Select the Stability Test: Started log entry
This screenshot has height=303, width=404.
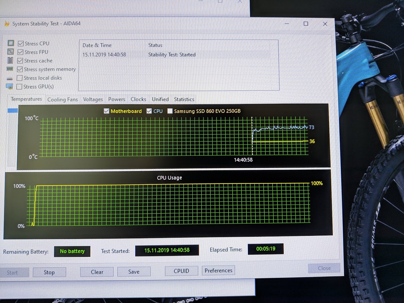[x=172, y=55]
